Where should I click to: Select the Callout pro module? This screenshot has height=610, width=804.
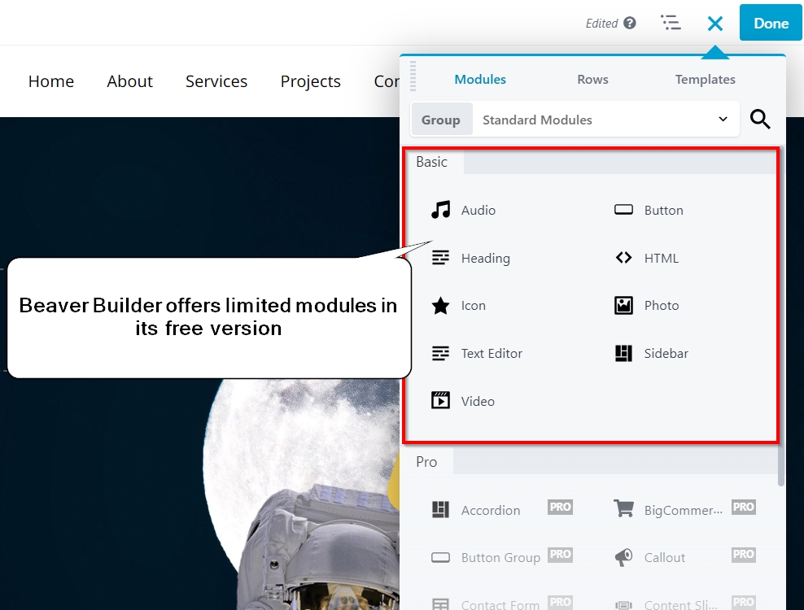pos(664,557)
